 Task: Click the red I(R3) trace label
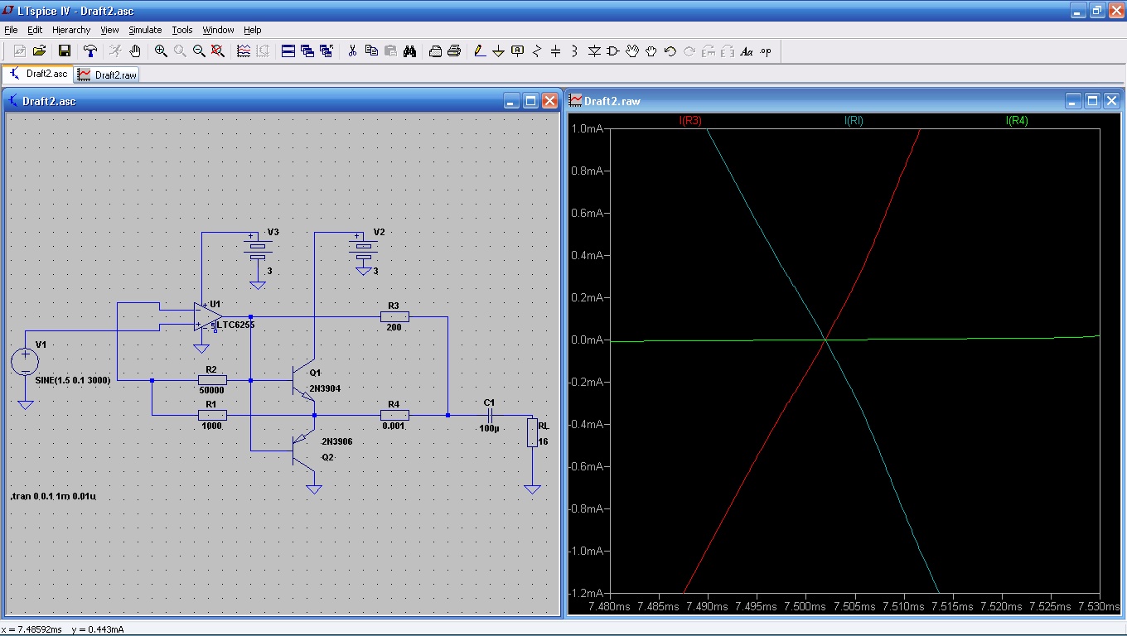[690, 121]
